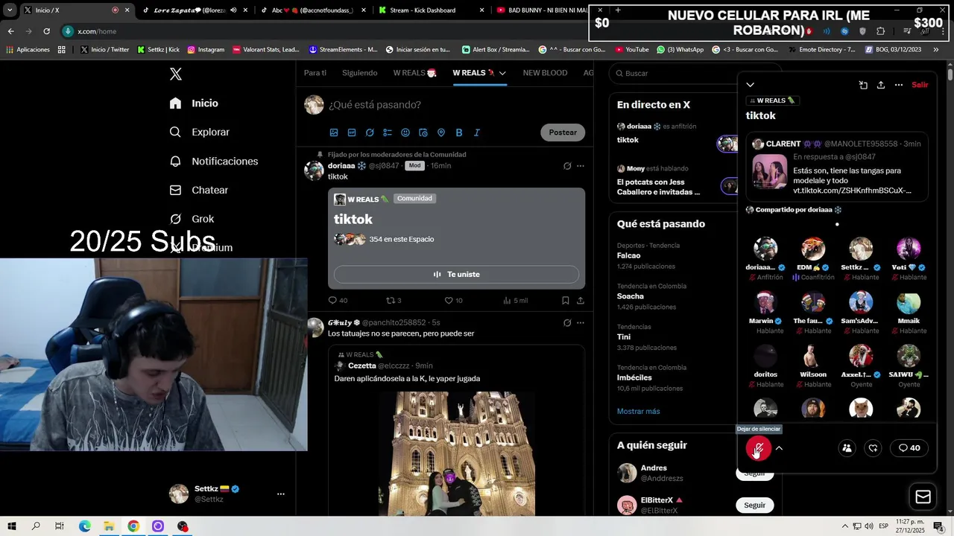Reload the browser page
Image resolution: width=954 pixels, height=536 pixels.
tap(46, 31)
